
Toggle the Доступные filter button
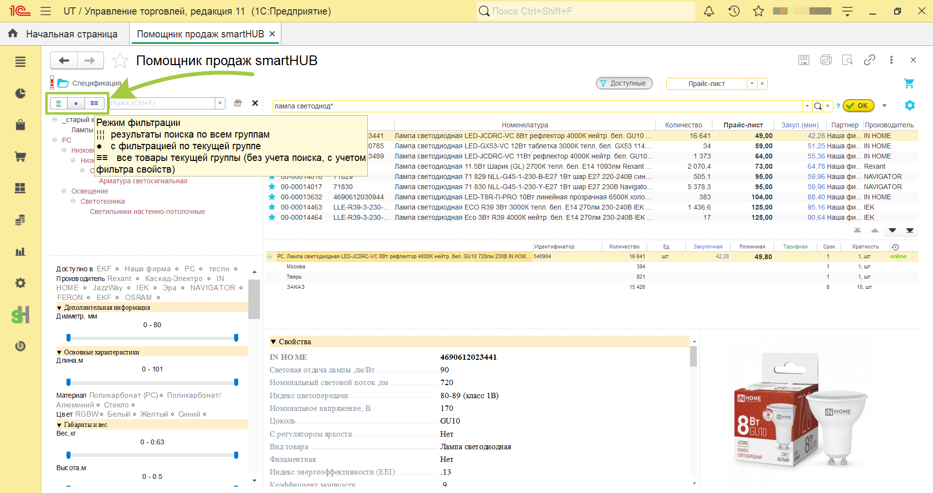624,84
